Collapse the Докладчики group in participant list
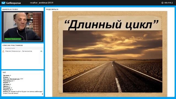176x99 pixels. click(3, 48)
